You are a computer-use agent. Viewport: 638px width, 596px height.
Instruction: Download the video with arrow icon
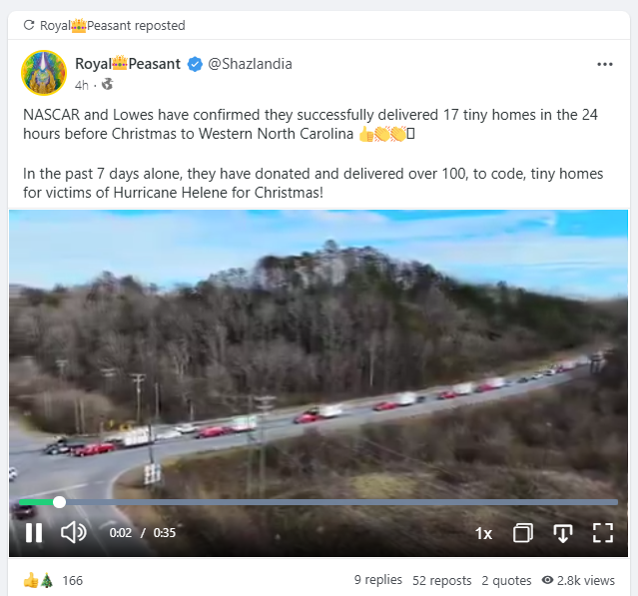563,533
